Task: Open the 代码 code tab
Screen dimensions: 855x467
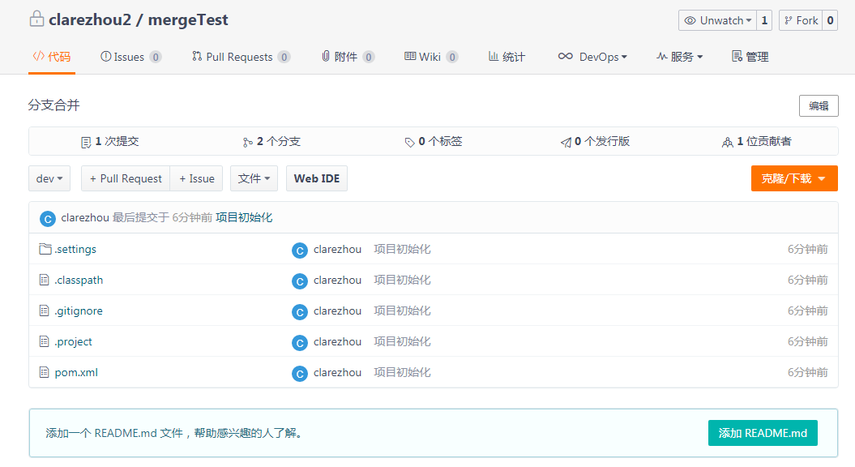Action: (x=52, y=57)
